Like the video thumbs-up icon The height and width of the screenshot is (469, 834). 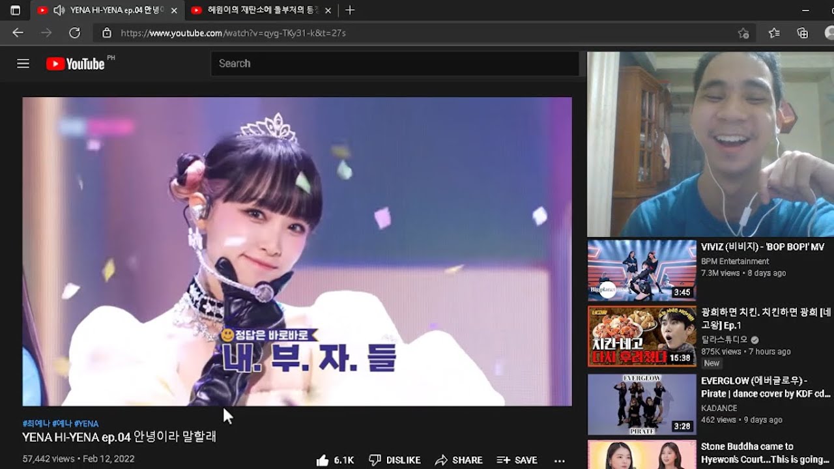click(x=323, y=461)
